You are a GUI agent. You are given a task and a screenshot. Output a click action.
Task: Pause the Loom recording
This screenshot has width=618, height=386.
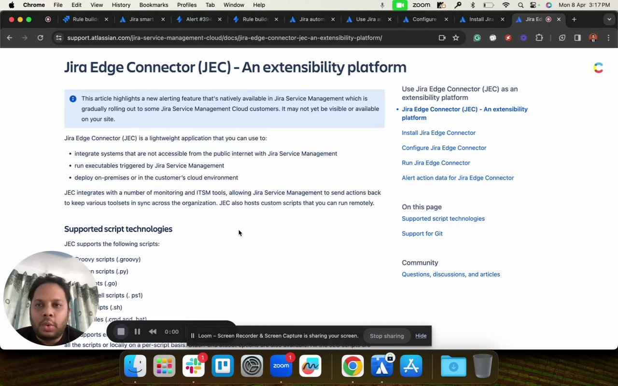137,331
